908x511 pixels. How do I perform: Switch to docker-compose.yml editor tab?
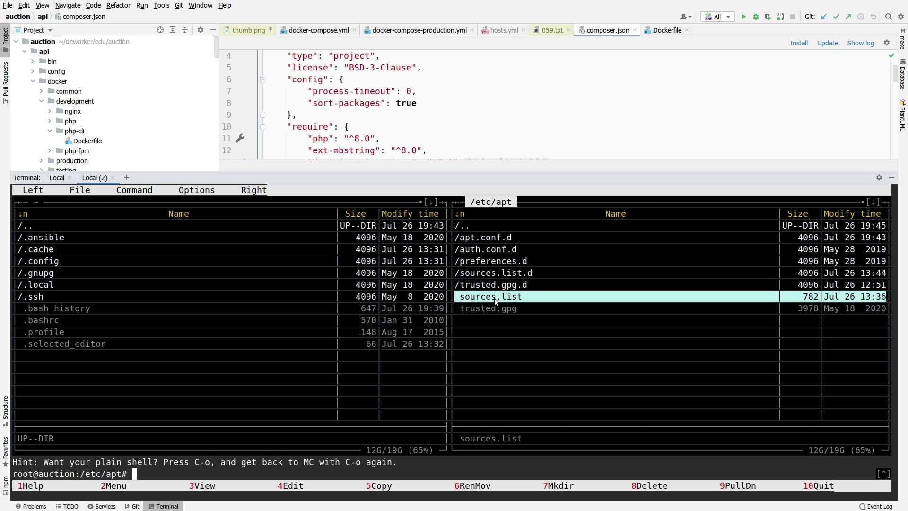point(318,30)
